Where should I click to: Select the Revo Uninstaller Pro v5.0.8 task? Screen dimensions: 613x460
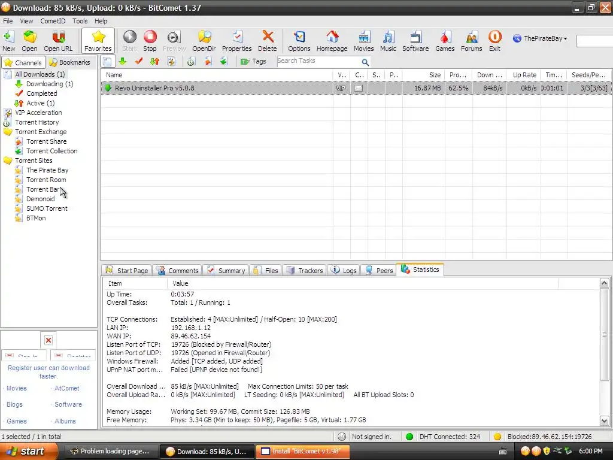[356, 88]
